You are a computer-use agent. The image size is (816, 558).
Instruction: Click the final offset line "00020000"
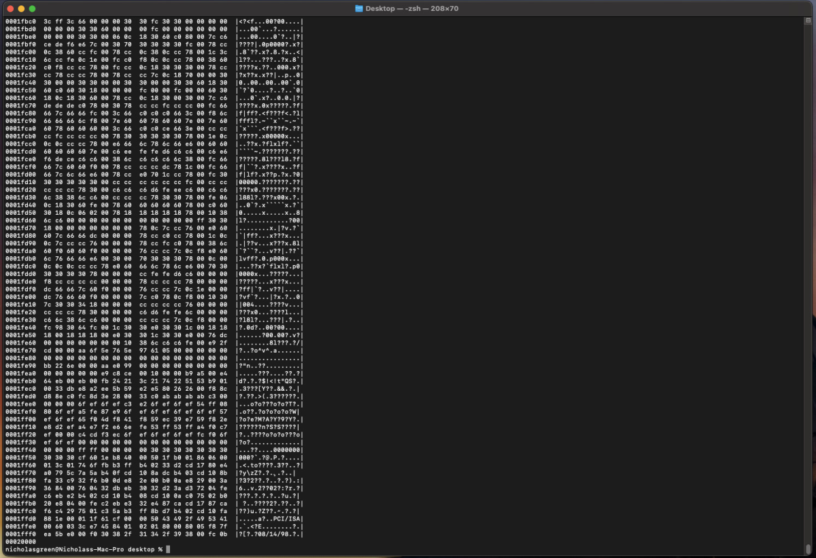pos(20,542)
